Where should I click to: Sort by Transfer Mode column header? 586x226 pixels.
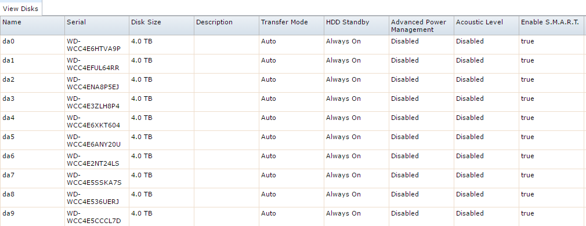point(291,25)
